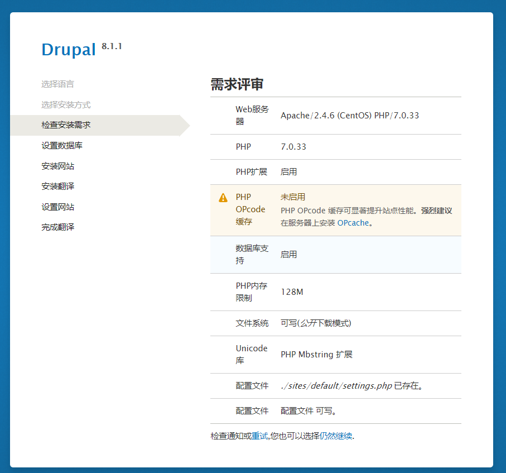Click the 可写(公开下载模式) value
Viewport: 506px width, 473px height.
tap(316, 323)
